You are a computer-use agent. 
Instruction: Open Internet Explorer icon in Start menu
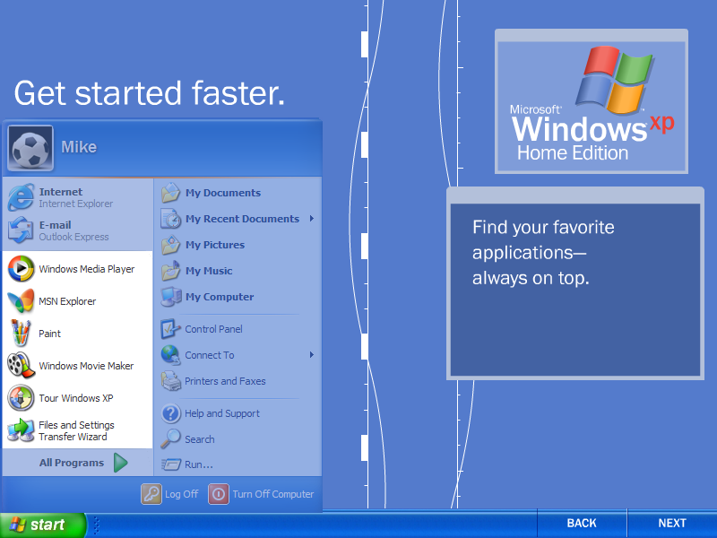click(21, 197)
